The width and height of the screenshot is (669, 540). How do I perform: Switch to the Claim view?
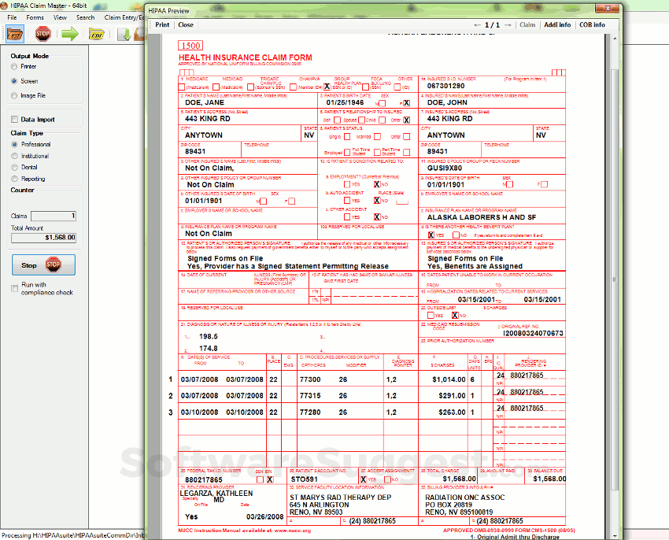[527, 24]
